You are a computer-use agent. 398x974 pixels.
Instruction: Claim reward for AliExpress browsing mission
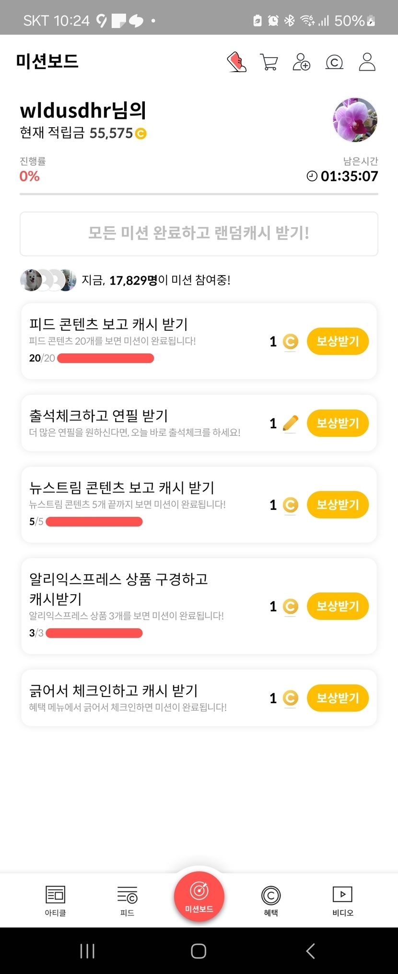tap(338, 606)
